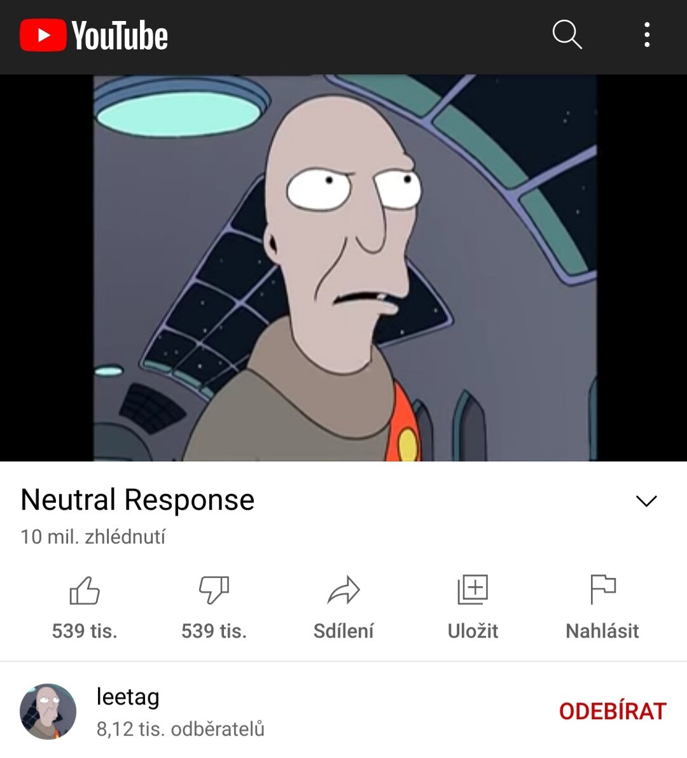
Task: Tap the 539 tis. like count
Action: click(85, 631)
